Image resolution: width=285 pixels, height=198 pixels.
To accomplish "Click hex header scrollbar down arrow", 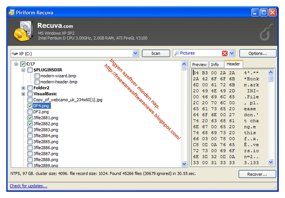I will [271, 162].
